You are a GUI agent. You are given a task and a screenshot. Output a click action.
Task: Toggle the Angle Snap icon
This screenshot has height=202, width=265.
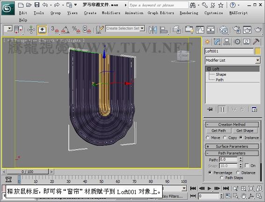tap(65, 30)
